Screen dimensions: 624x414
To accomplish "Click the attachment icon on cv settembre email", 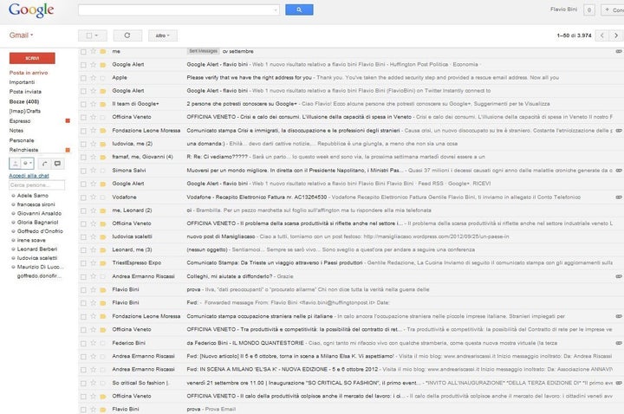I will point(619,51).
